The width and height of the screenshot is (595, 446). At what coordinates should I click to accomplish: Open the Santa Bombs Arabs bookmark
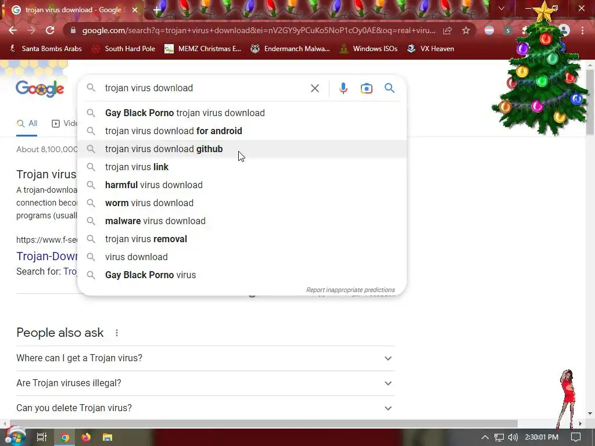click(x=45, y=49)
